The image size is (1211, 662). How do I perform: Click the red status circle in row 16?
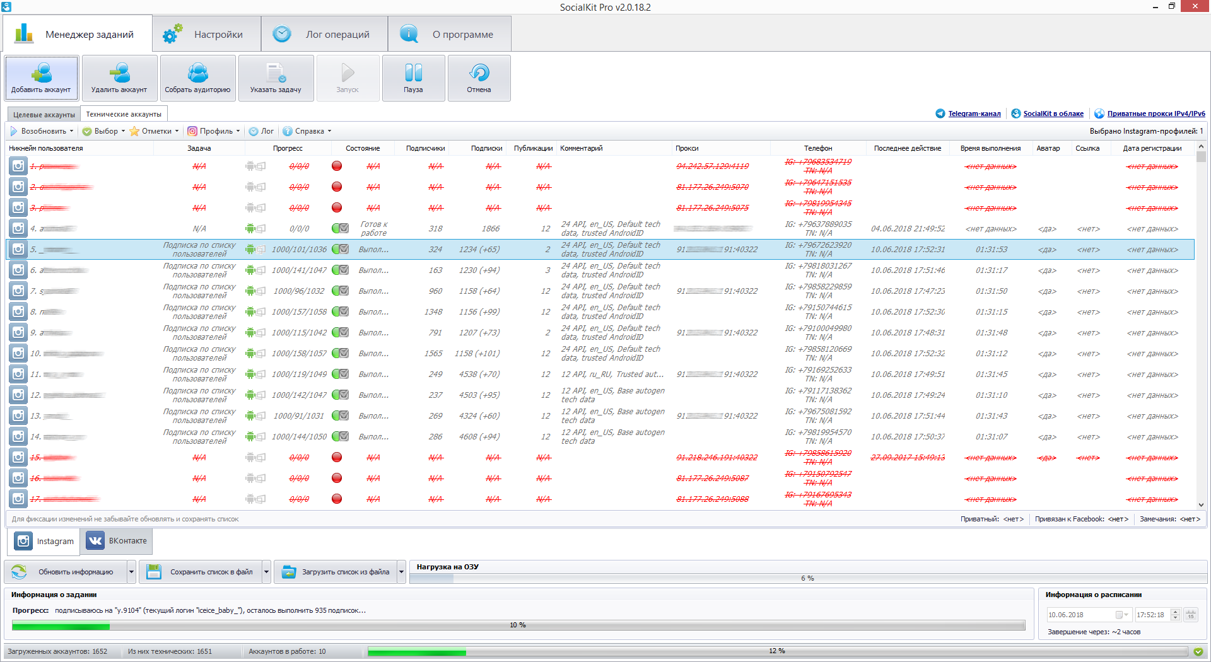(x=337, y=478)
